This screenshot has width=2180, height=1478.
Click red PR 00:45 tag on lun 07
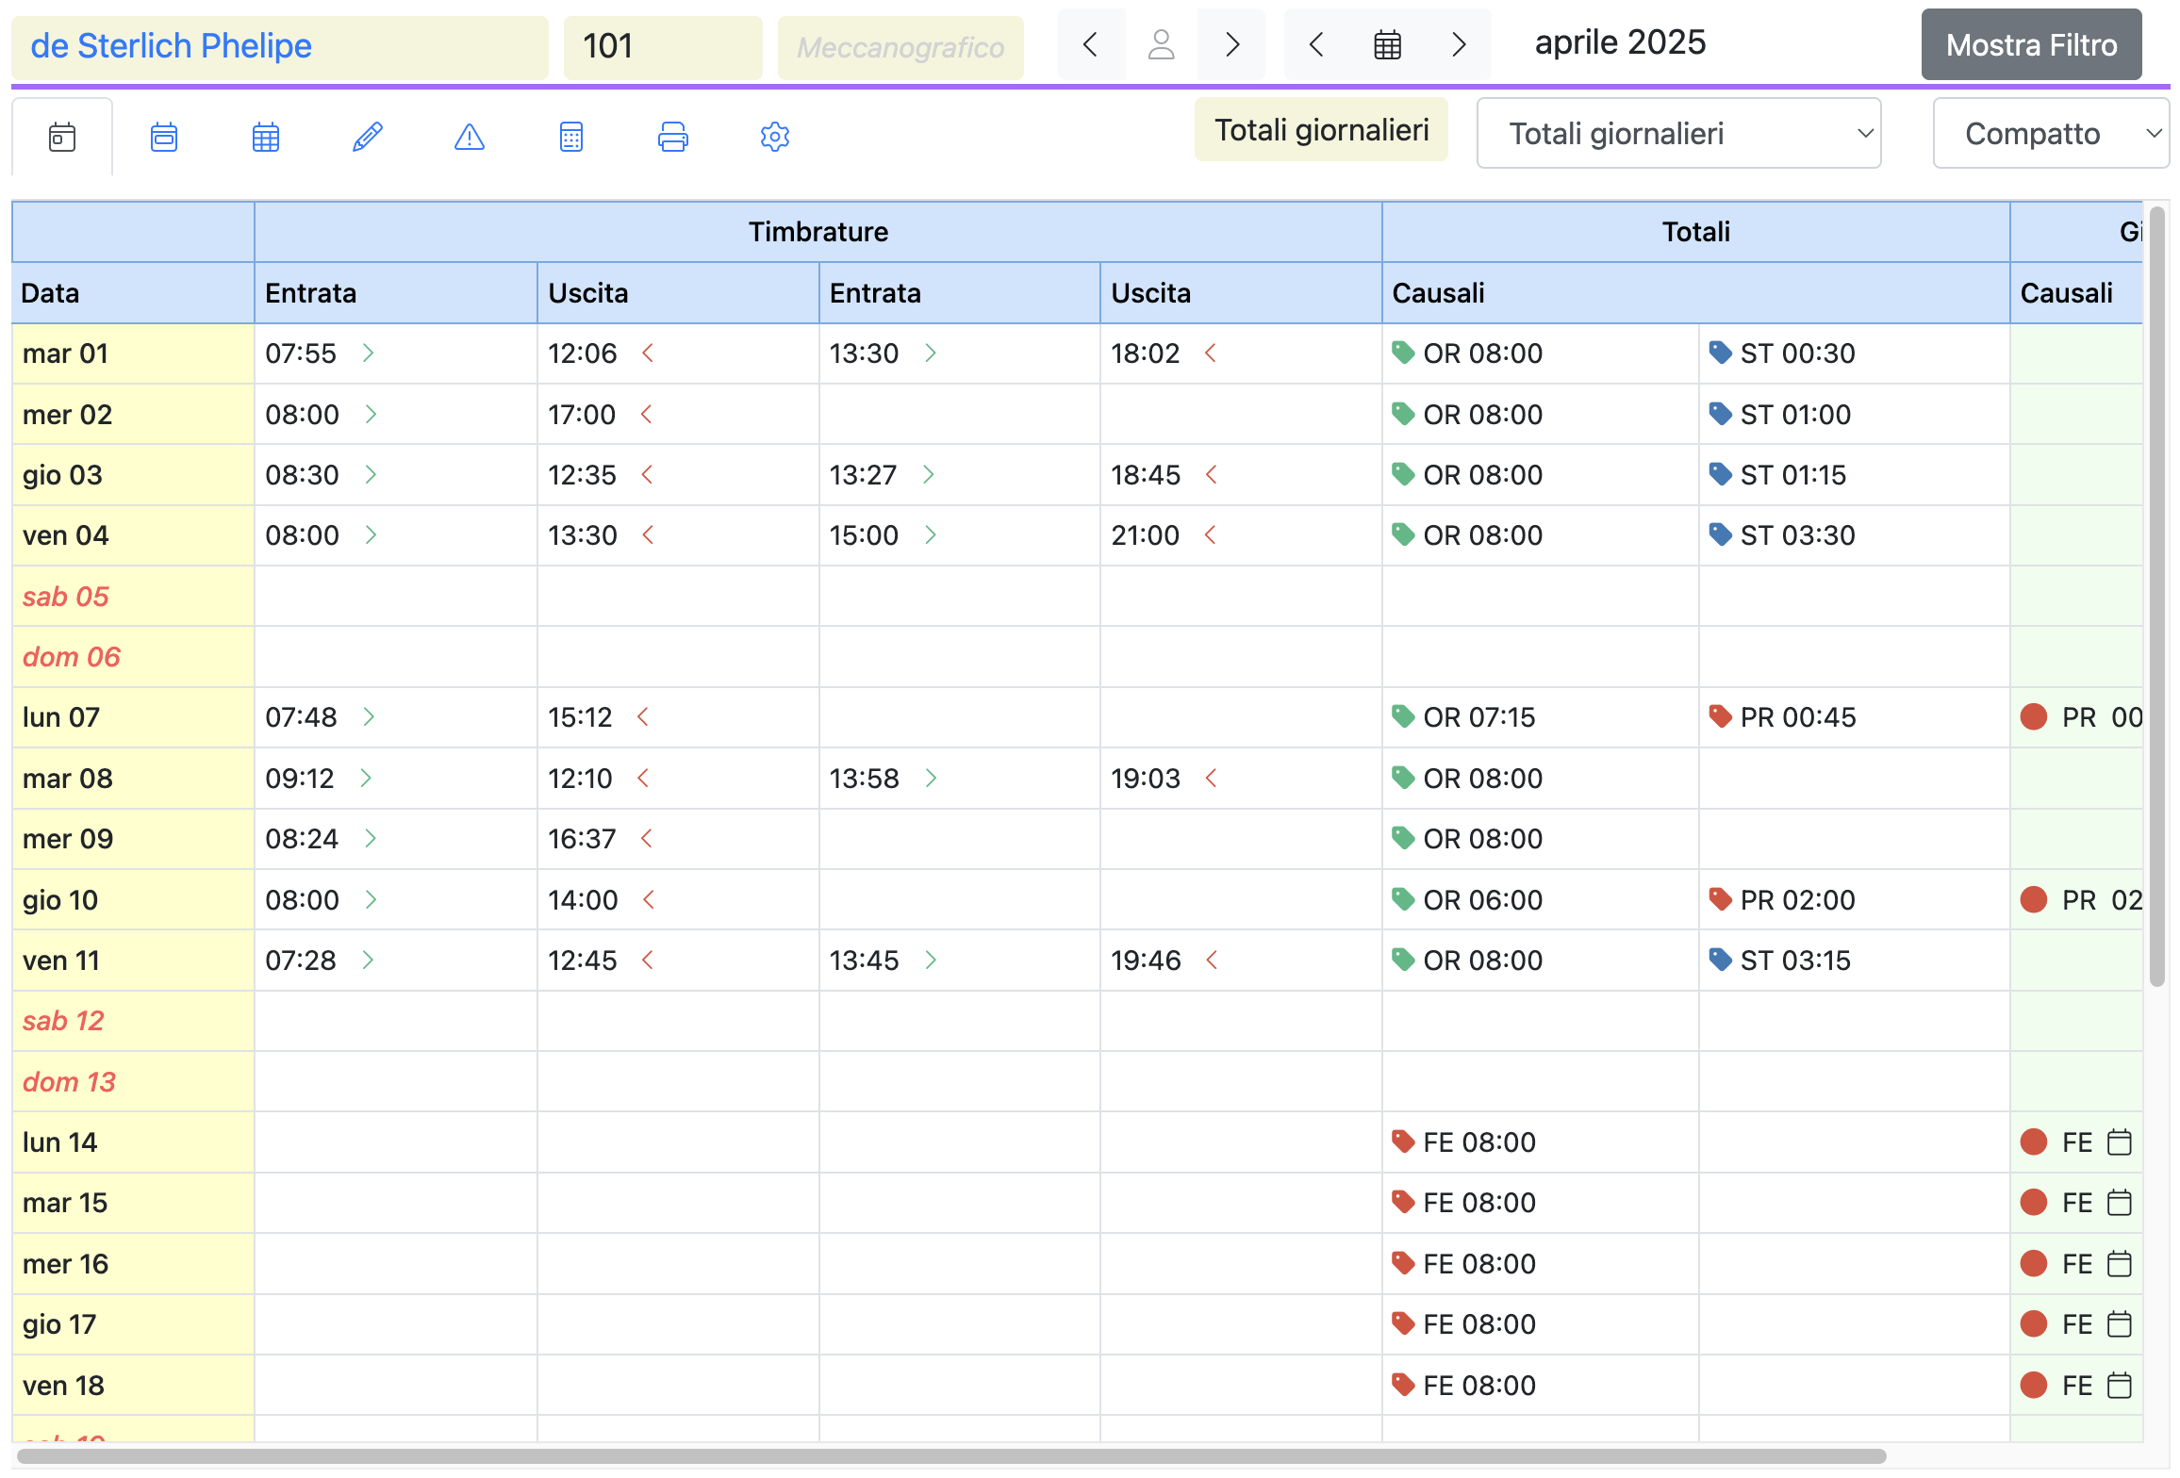point(1720,716)
